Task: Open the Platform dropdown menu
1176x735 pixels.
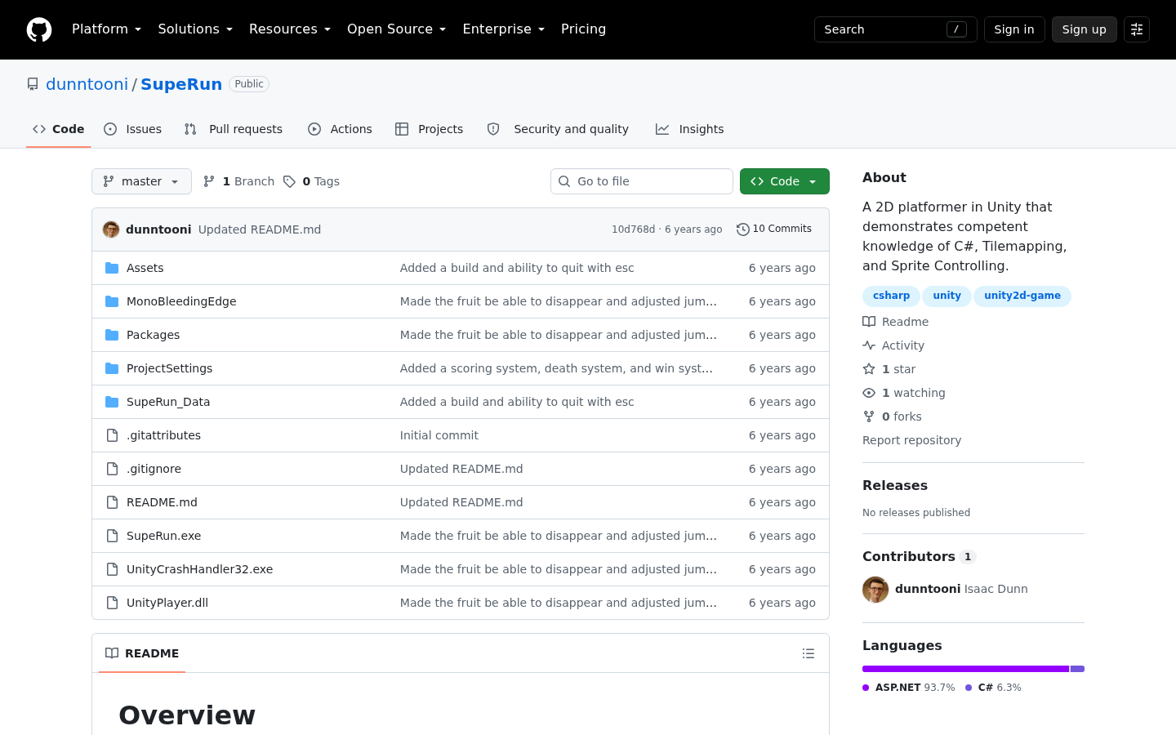Action: pyautogui.click(x=106, y=29)
